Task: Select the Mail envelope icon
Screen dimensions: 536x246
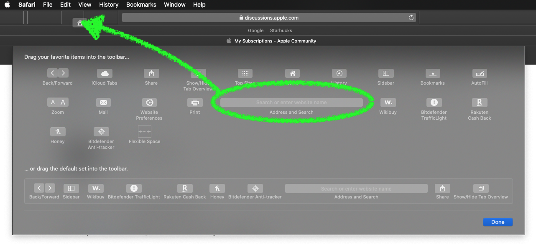Action: coord(103,103)
